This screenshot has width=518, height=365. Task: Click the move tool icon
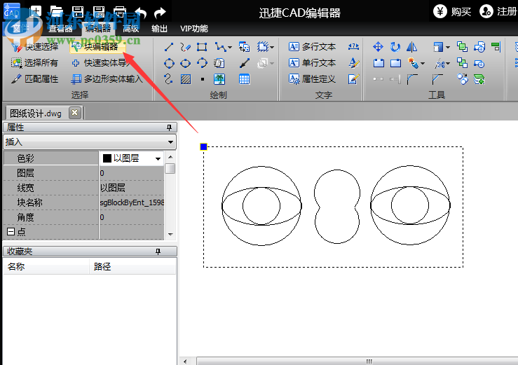[378, 47]
